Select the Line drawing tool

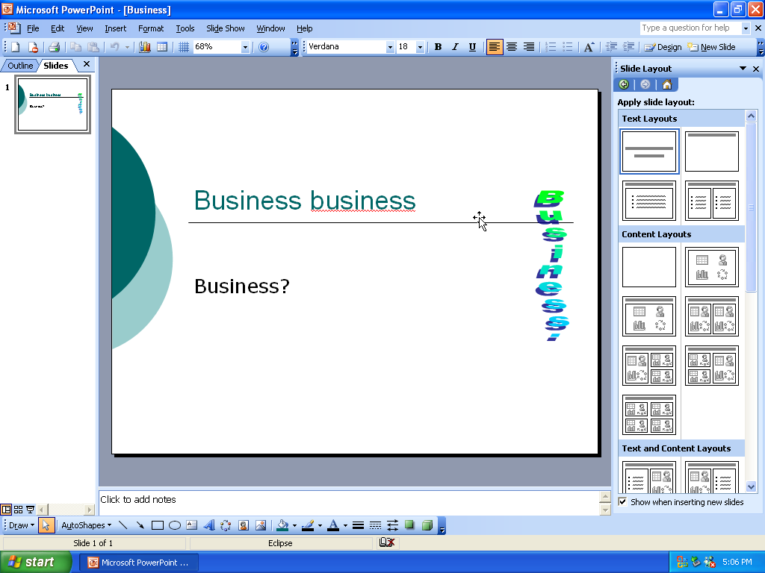[x=123, y=525]
